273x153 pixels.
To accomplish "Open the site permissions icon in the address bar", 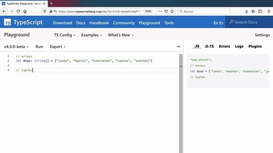I will pyautogui.click(x=55, y=11).
